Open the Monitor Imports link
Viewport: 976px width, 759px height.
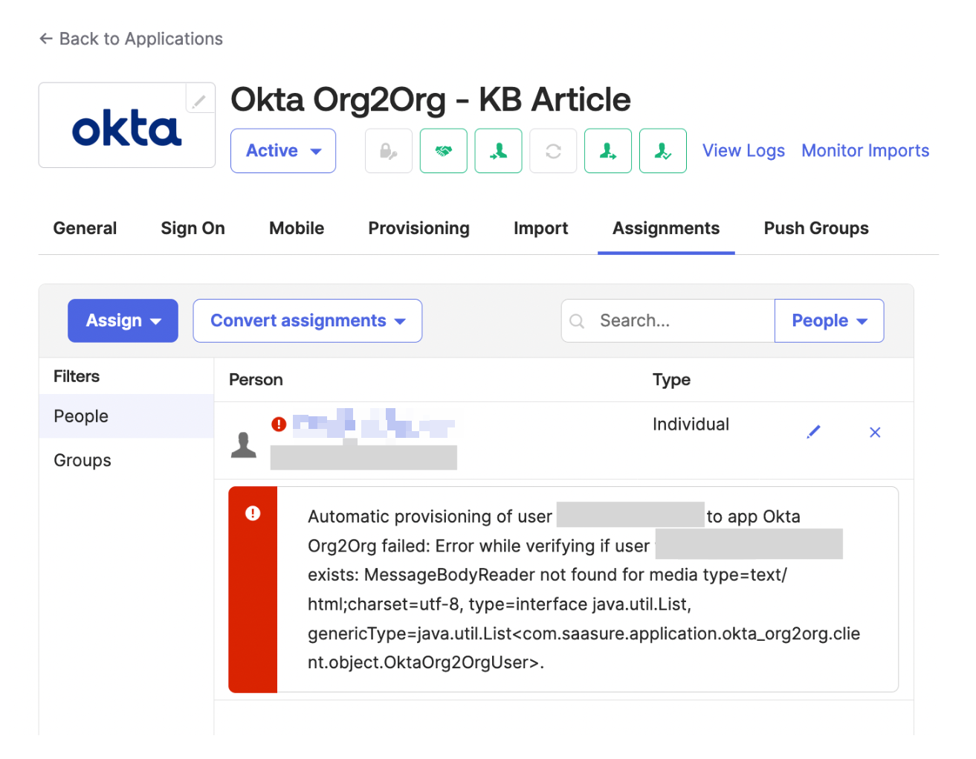pos(865,151)
